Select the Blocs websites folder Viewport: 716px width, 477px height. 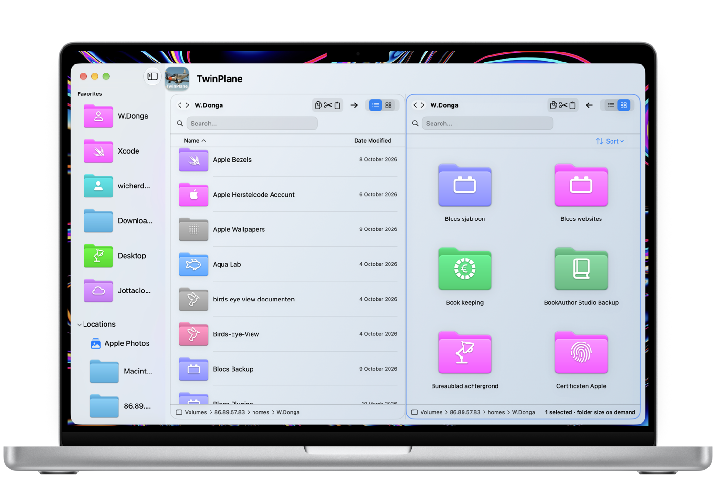point(581,186)
